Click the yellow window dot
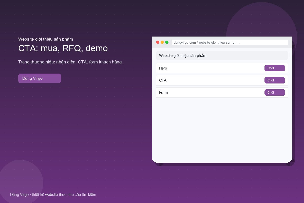The image size is (304, 203). click(x=162, y=42)
